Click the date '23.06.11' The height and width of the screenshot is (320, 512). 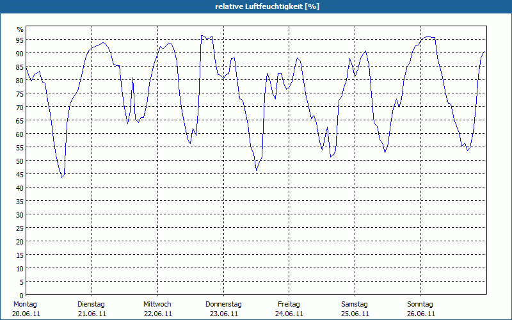click(x=223, y=314)
